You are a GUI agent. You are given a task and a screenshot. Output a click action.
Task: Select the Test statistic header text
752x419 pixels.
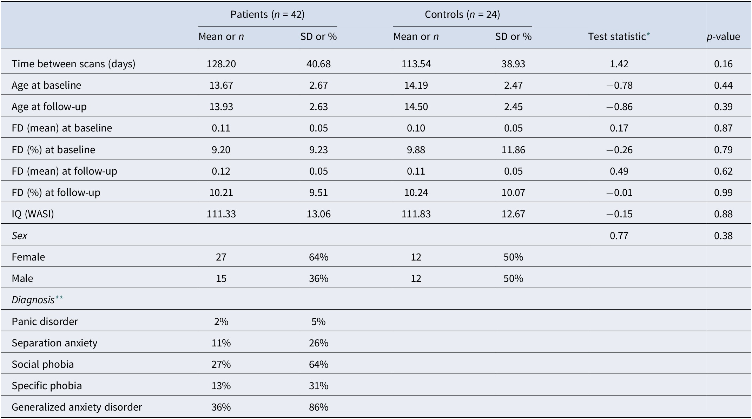click(616, 36)
